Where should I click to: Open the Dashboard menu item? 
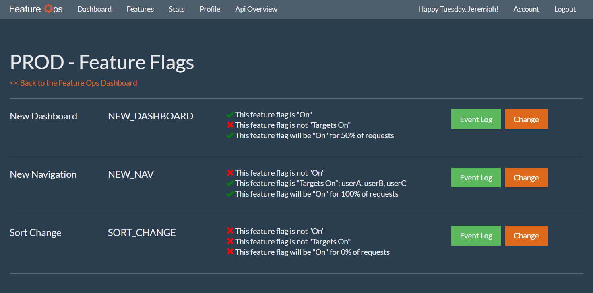pyautogui.click(x=94, y=9)
